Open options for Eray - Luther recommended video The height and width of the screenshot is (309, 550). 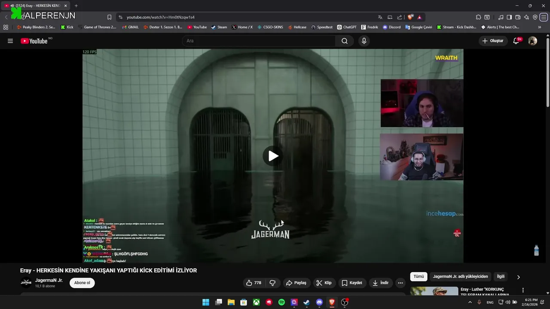coord(523,291)
